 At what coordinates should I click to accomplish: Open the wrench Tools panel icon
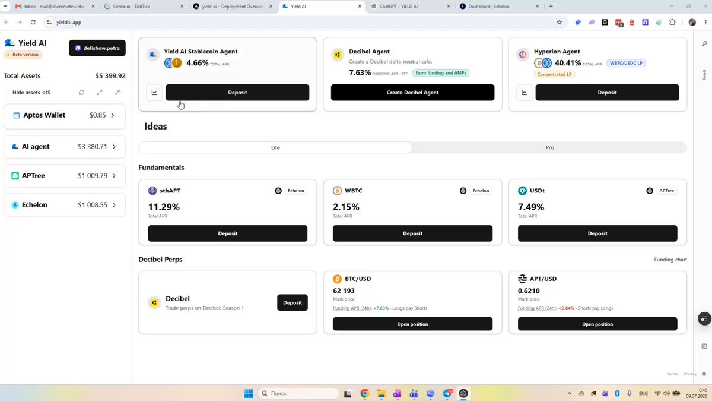coord(704,44)
